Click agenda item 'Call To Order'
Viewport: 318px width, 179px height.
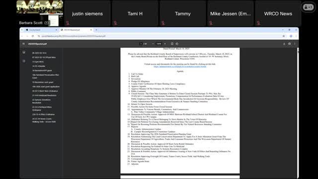(137, 74)
